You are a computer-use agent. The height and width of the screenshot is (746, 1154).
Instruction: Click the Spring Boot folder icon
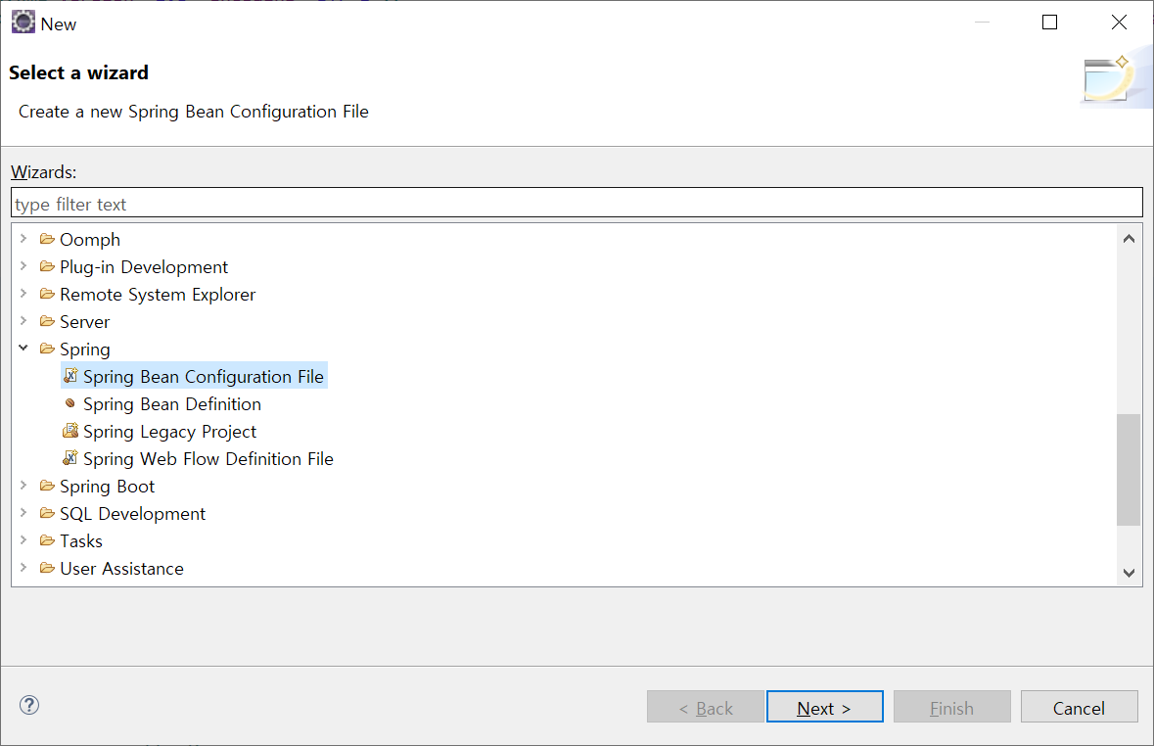(x=47, y=486)
